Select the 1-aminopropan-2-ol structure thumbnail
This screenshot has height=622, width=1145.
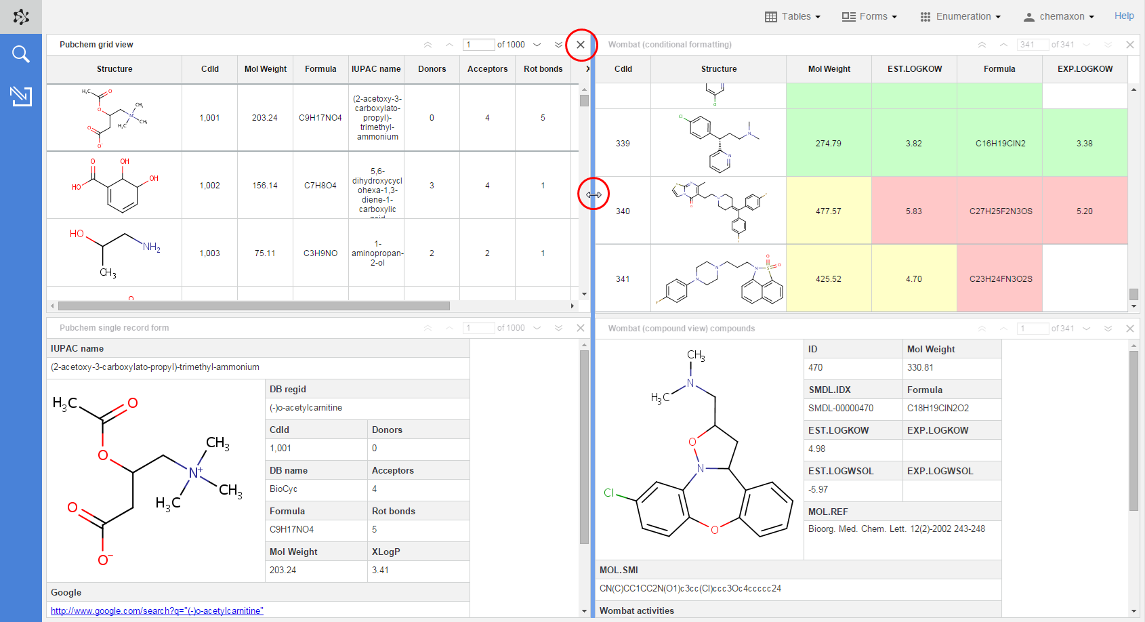click(114, 253)
